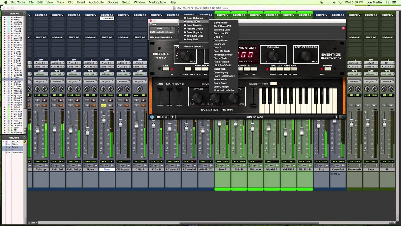Click the Piano volume fader
Screen dimensions: 401x226
104,119
